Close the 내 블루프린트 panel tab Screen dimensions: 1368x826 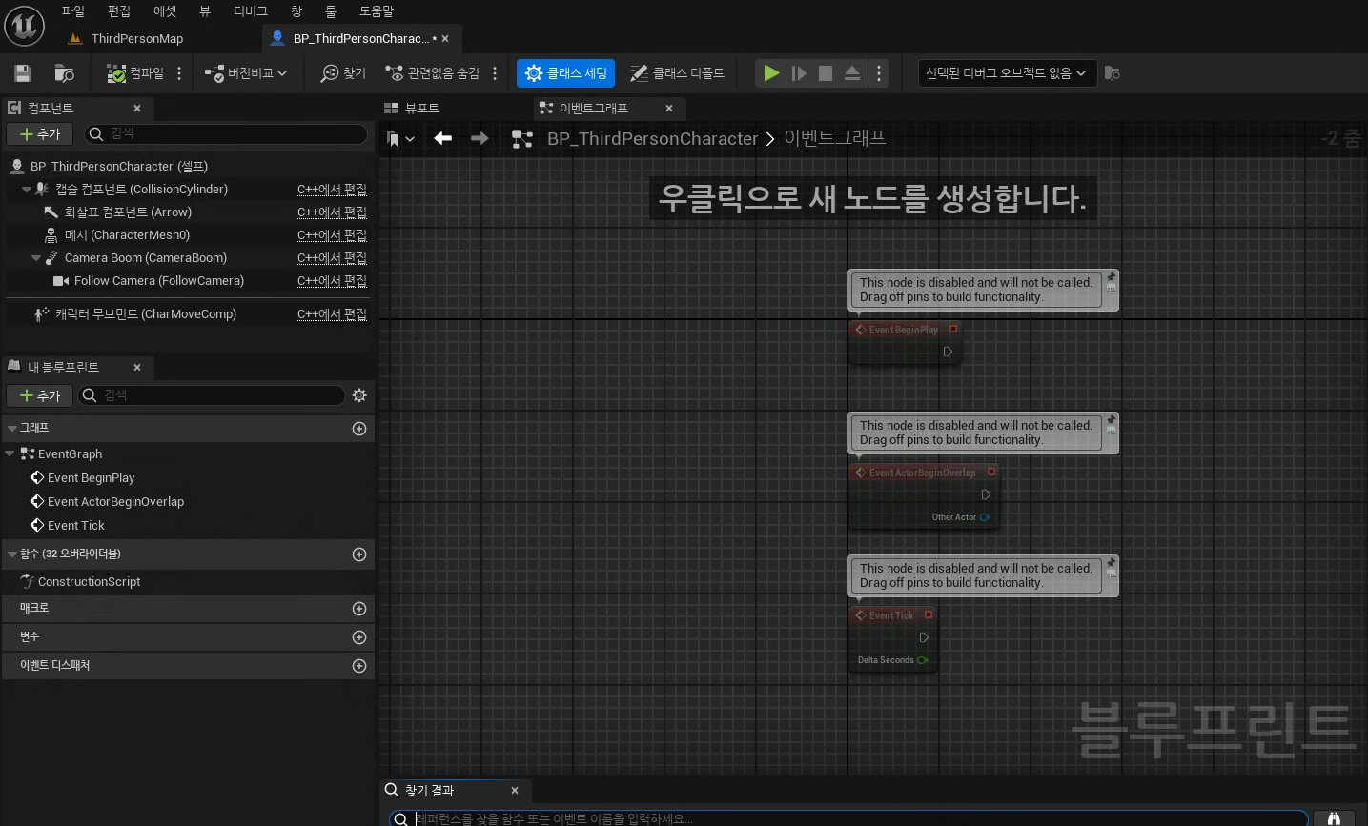pyautogui.click(x=137, y=368)
